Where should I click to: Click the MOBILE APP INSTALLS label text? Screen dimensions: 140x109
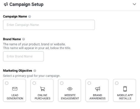(125, 97)
